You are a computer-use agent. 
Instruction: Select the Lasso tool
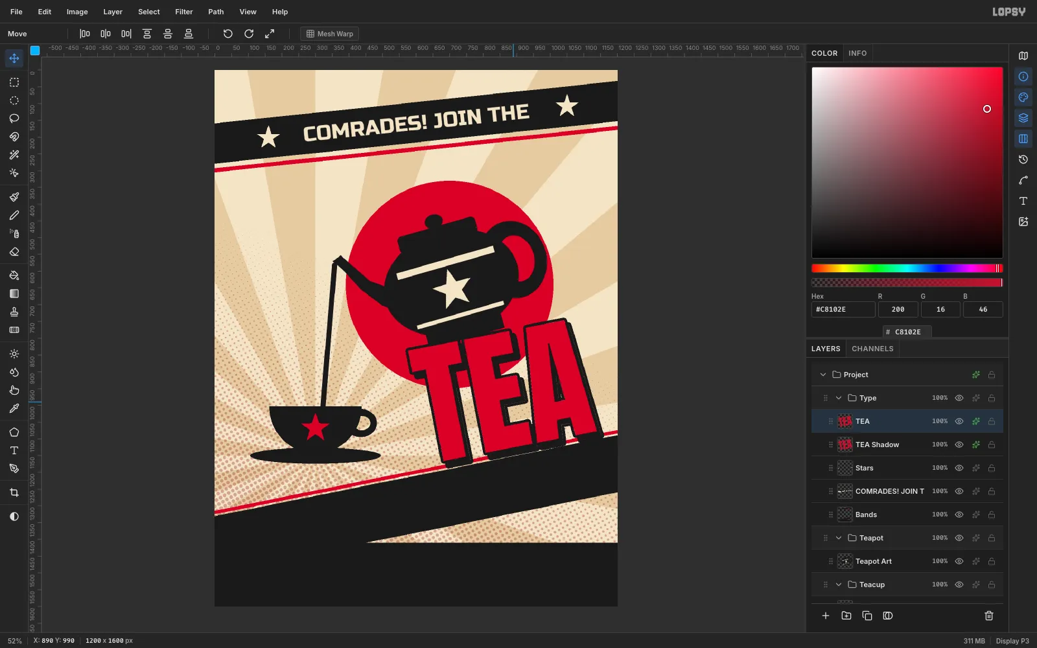pyautogui.click(x=14, y=119)
